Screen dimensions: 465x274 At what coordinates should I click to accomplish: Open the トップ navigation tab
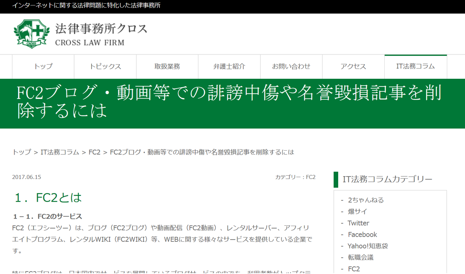click(43, 66)
